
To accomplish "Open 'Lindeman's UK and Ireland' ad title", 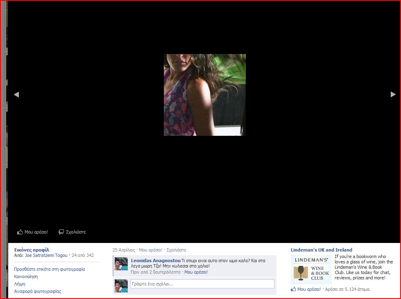I will [x=321, y=250].
